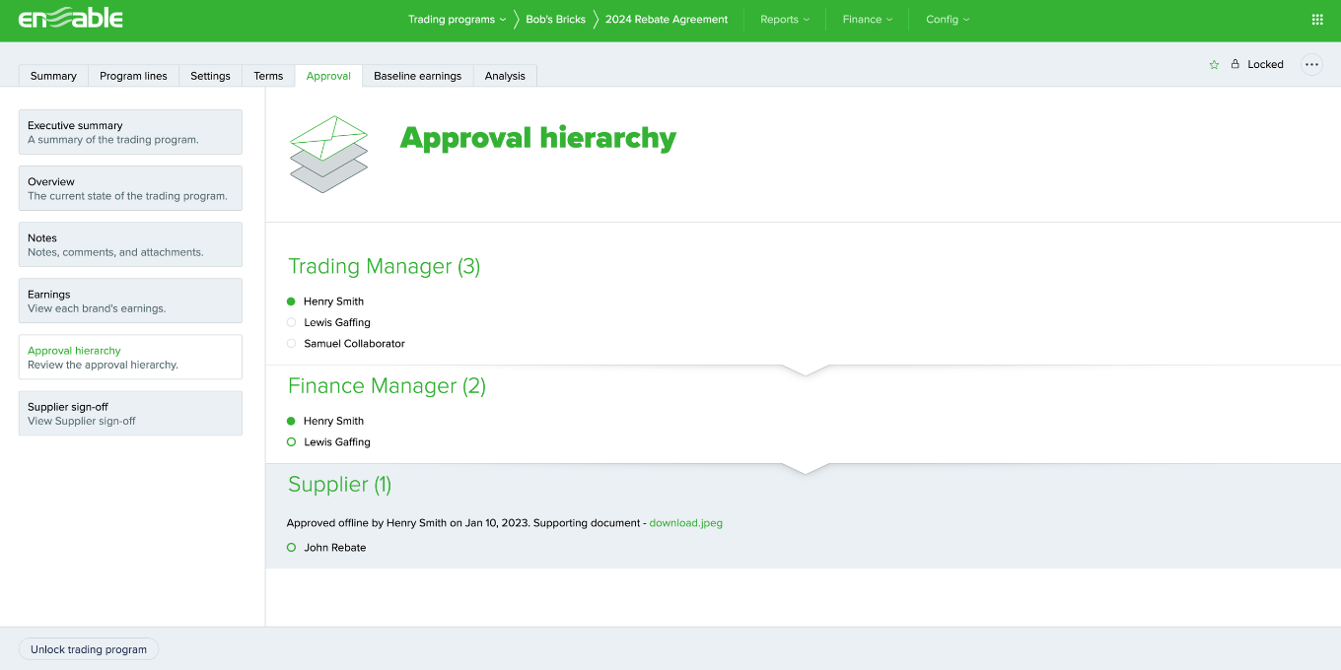Click the star icon to favorite the program
The image size is (1341, 670).
click(1214, 64)
